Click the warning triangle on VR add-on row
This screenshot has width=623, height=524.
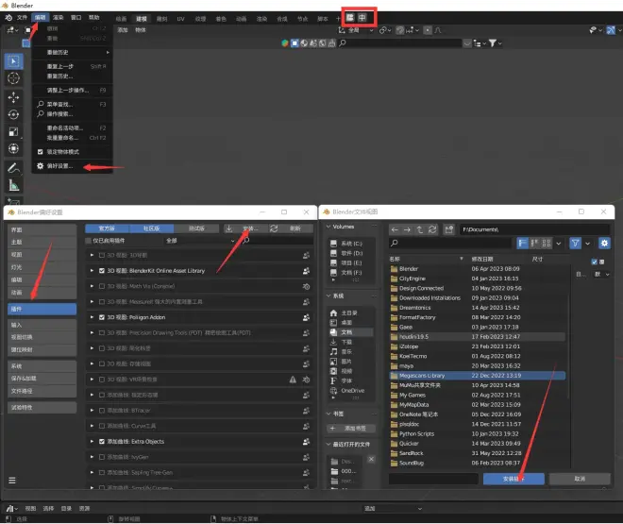[x=293, y=380]
